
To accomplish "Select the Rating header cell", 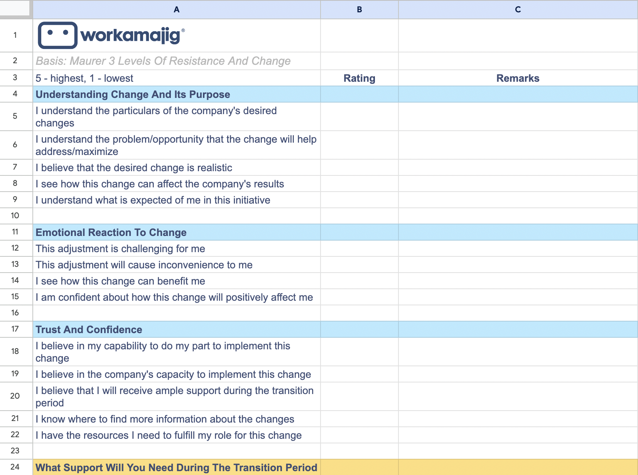I will tap(359, 78).
